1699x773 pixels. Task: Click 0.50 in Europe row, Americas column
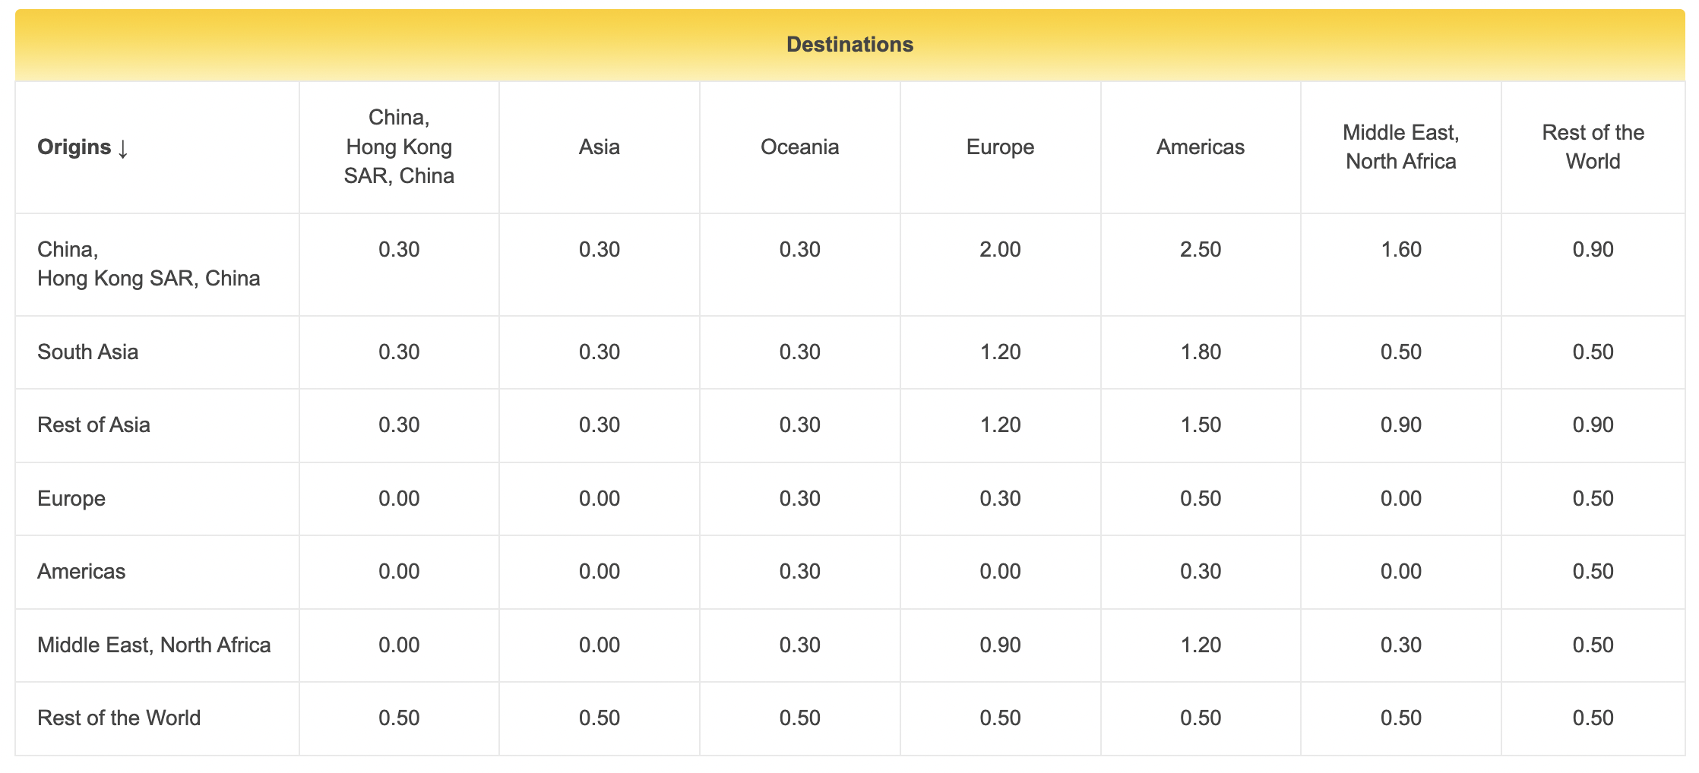click(x=1201, y=498)
